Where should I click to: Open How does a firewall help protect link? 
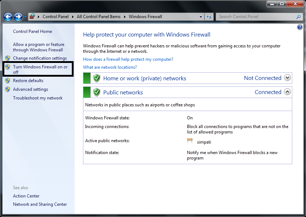128,59
